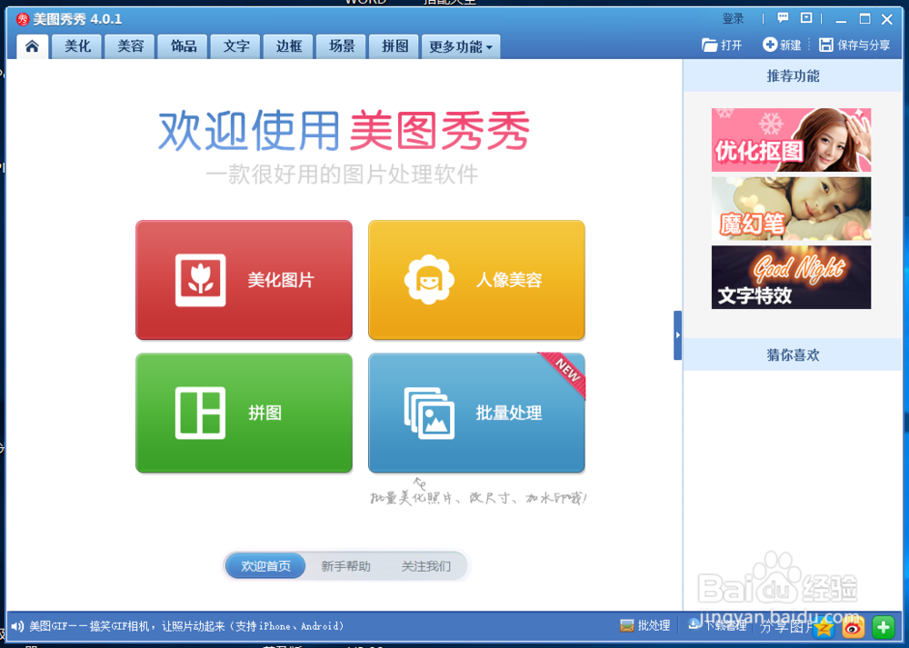Image resolution: width=909 pixels, height=648 pixels.
Task: Open the 优化抠图 banner
Action: tap(792, 140)
